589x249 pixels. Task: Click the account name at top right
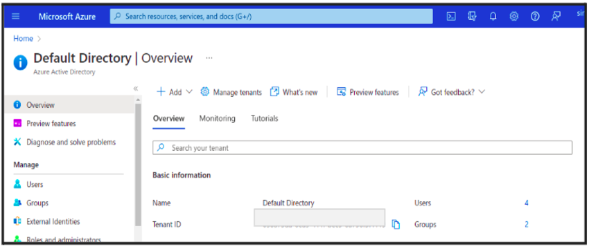click(581, 14)
